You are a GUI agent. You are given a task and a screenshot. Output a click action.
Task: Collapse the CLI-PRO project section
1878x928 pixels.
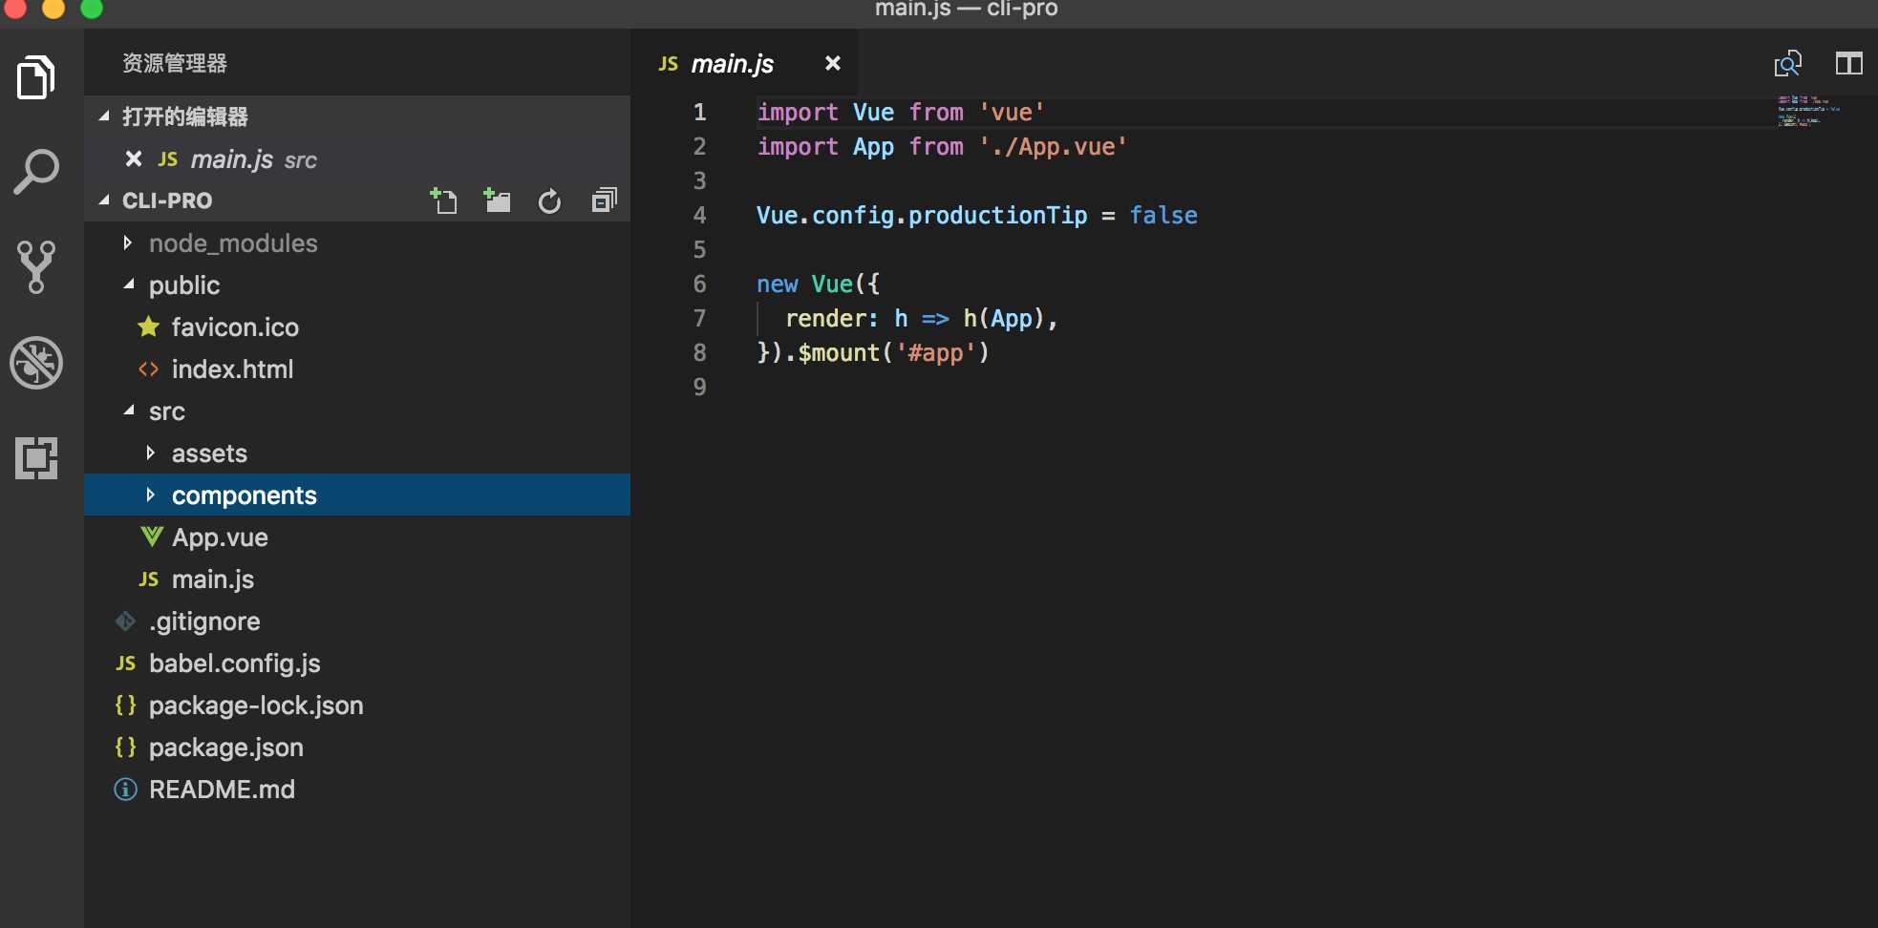coord(104,200)
